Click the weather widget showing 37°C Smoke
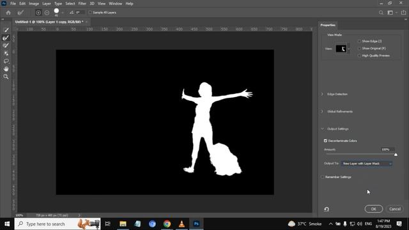The height and width of the screenshot is (230, 409). (304, 224)
